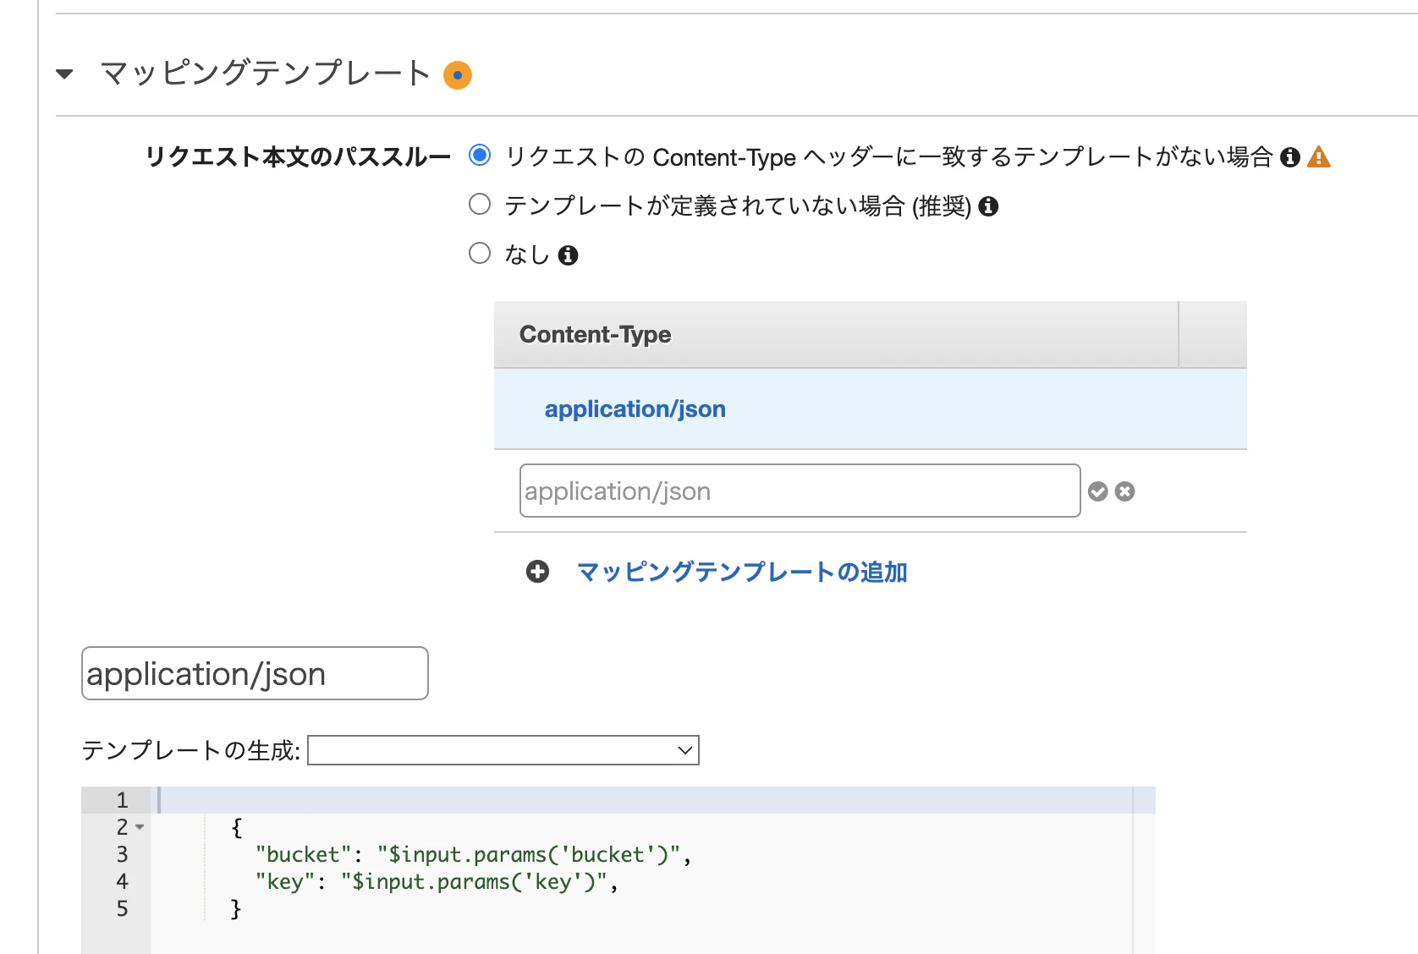Image resolution: width=1418 pixels, height=954 pixels.
Task: Cancel new content type with x icon
Action: (1124, 491)
